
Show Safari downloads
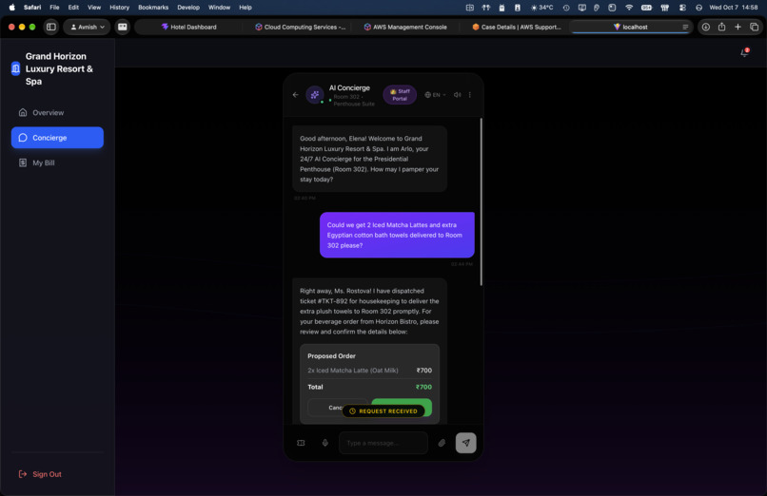(x=705, y=27)
